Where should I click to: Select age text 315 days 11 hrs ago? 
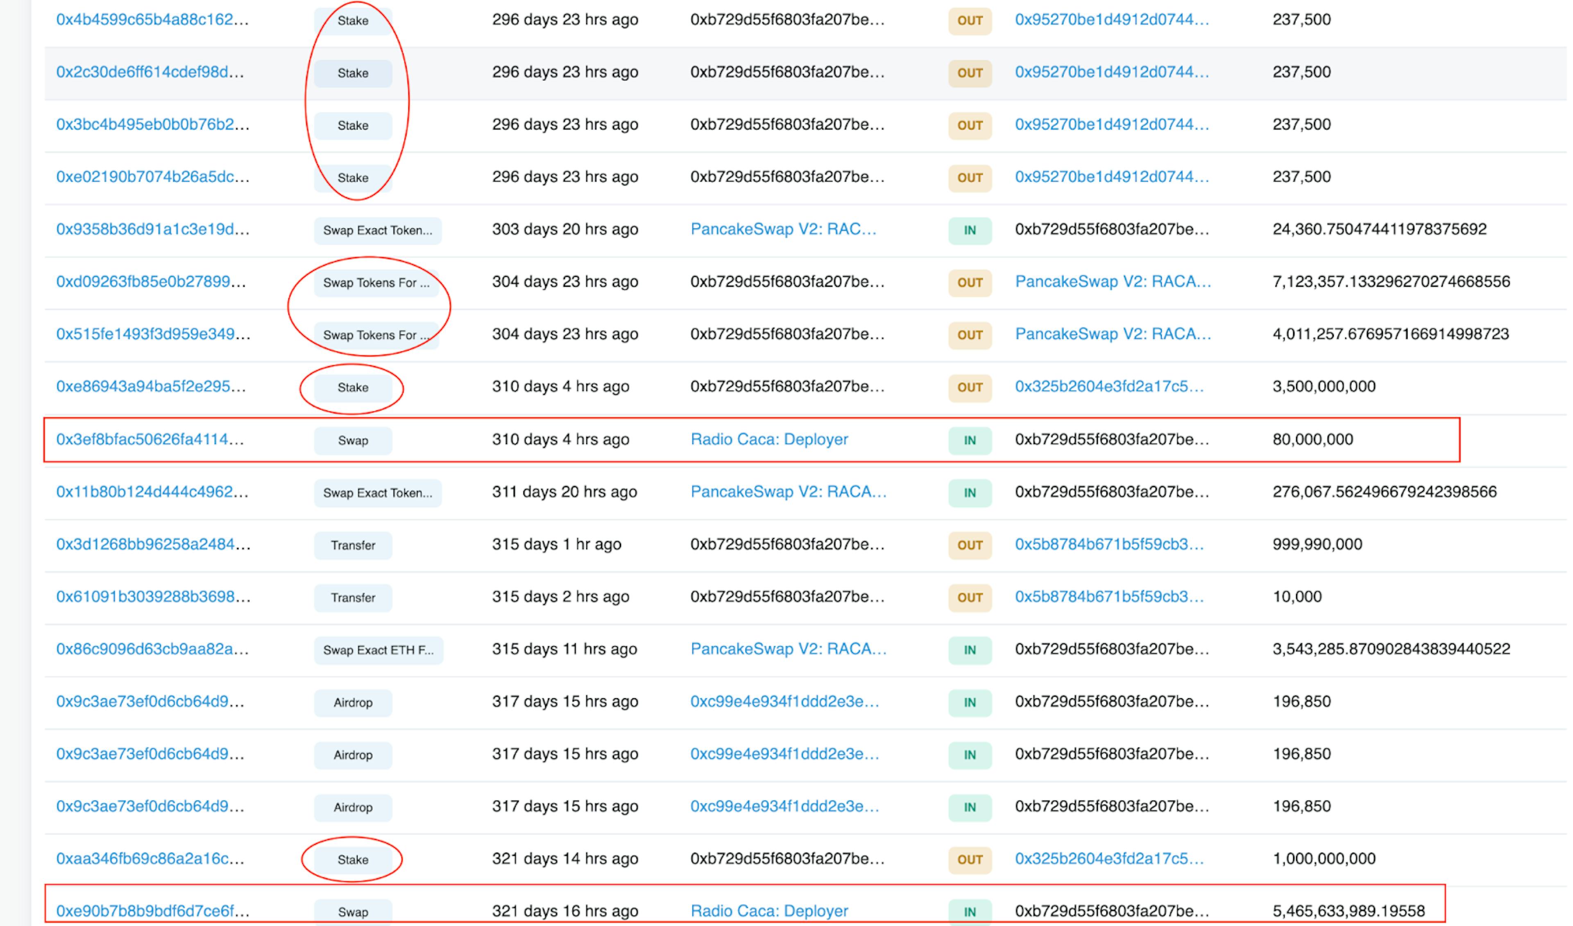(565, 650)
